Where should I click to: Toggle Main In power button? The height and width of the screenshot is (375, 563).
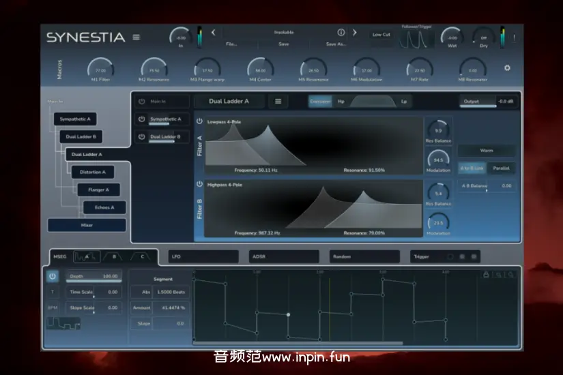coord(142,102)
